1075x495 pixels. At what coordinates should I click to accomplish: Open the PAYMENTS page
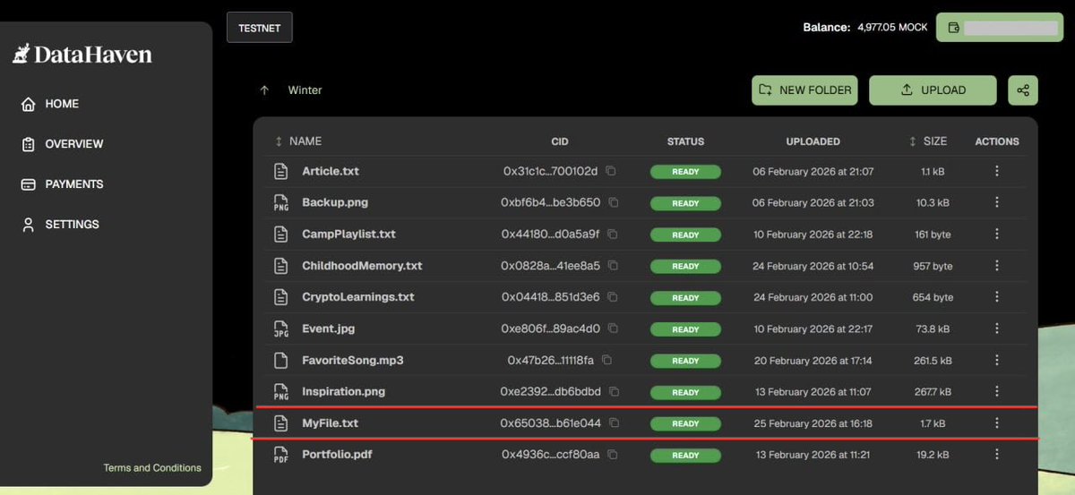[62, 184]
